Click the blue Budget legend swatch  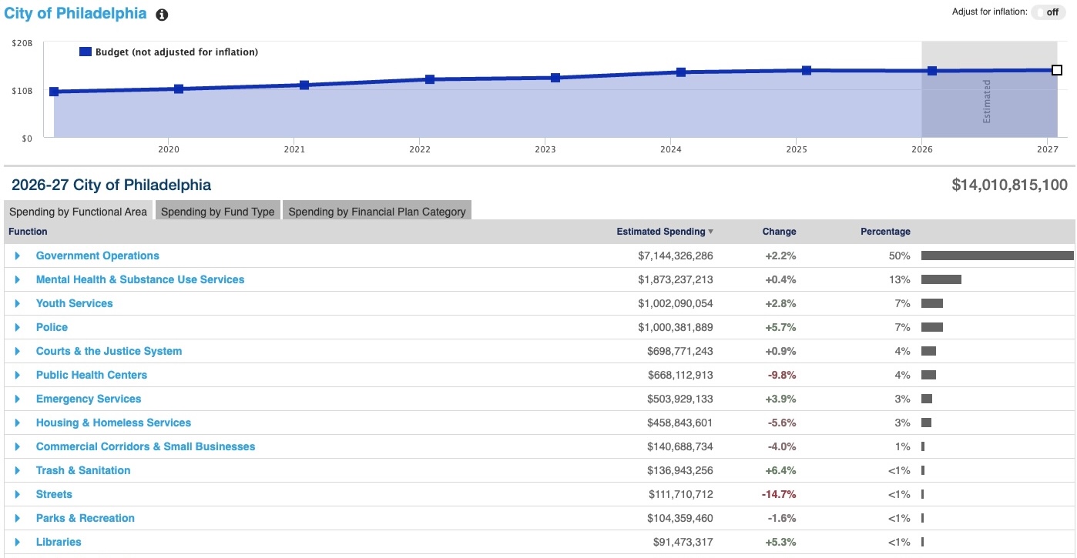pyautogui.click(x=86, y=52)
